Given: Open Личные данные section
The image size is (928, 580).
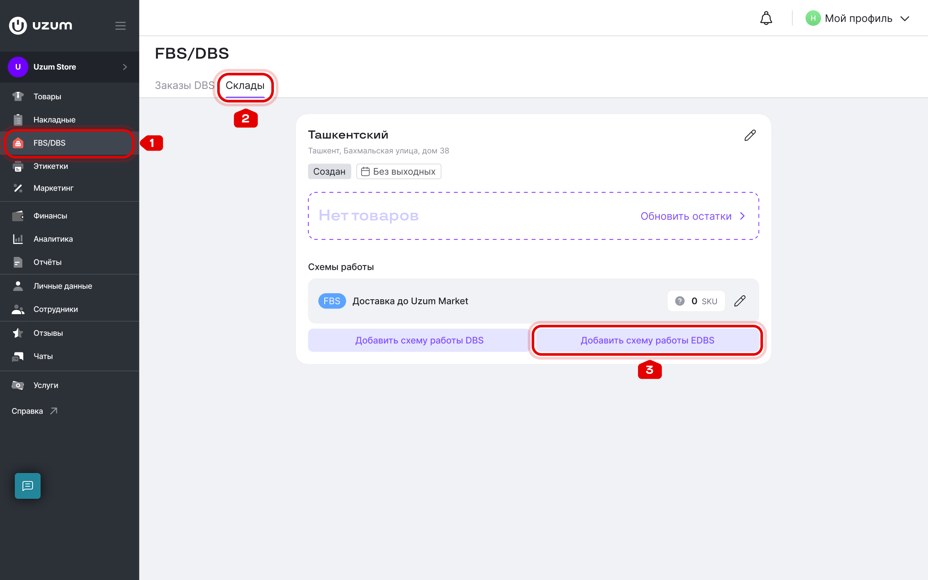Looking at the screenshot, I should pos(69,286).
